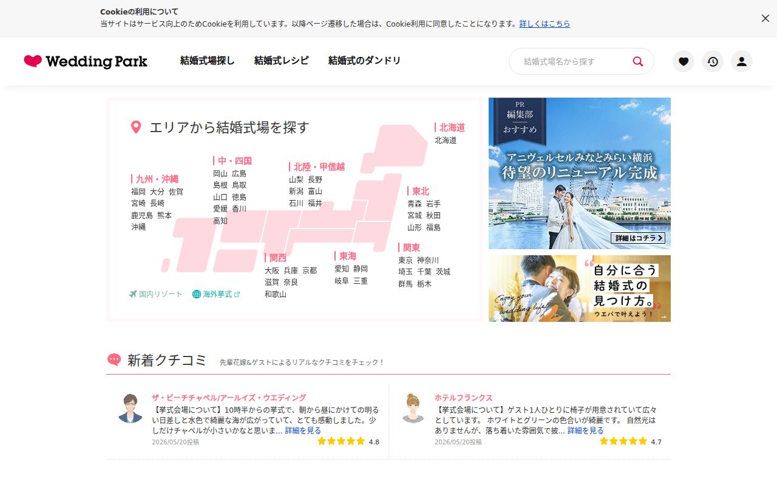Select 広島 prefecture
777x485 pixels.
tap(239, 173)
